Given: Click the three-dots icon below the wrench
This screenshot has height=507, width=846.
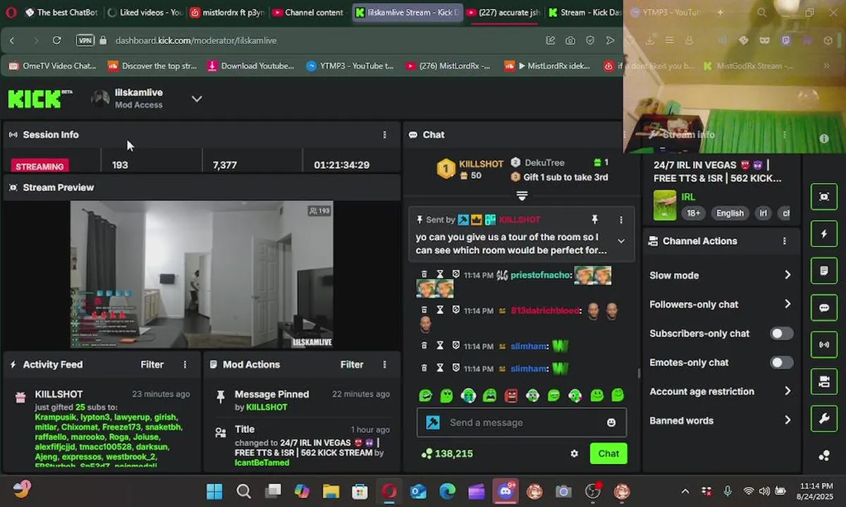Looking at the screenshot, I should click(824, 456).
